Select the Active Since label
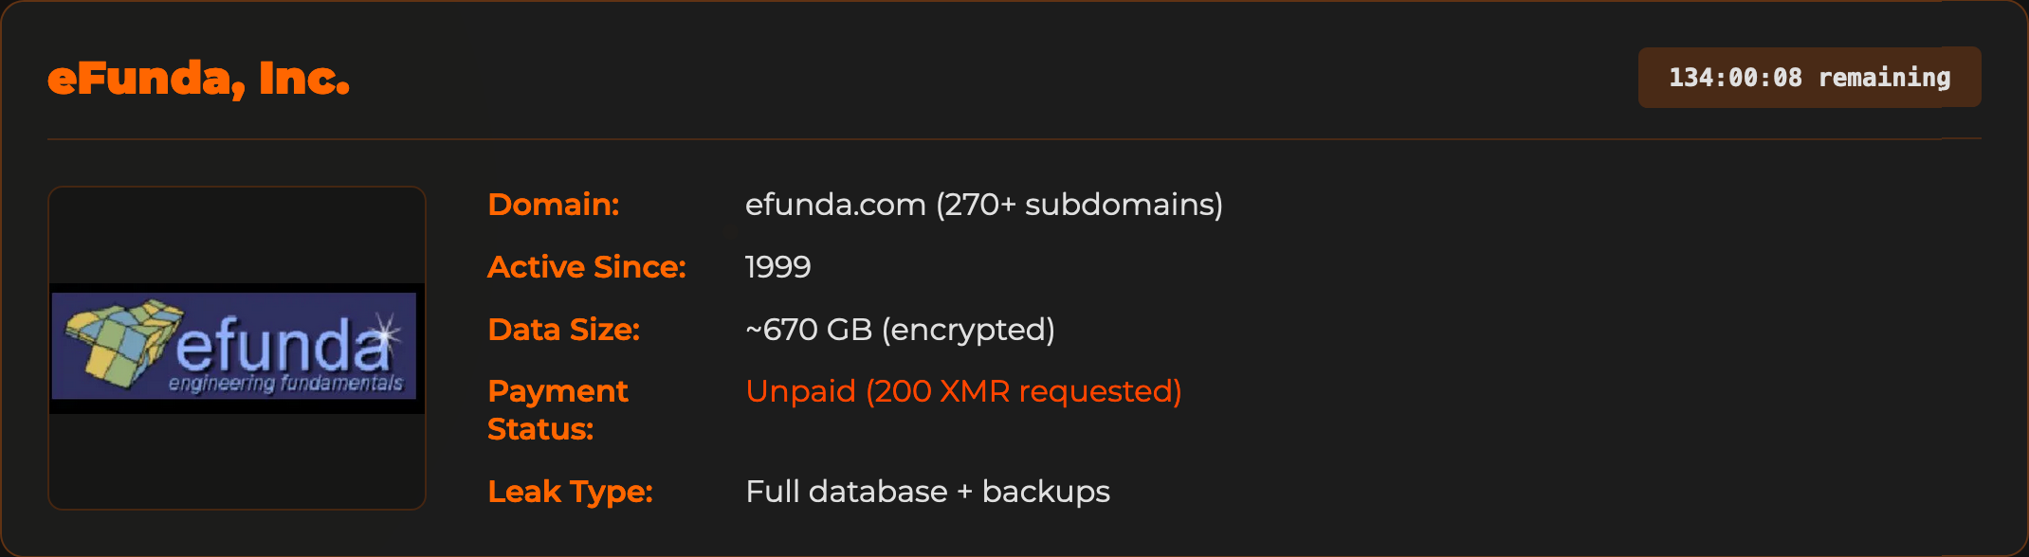Screen dimensions: 2029x557 [586, 267]
